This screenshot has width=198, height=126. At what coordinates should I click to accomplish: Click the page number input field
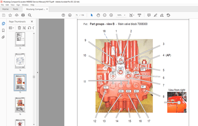[x=77, y=15]
